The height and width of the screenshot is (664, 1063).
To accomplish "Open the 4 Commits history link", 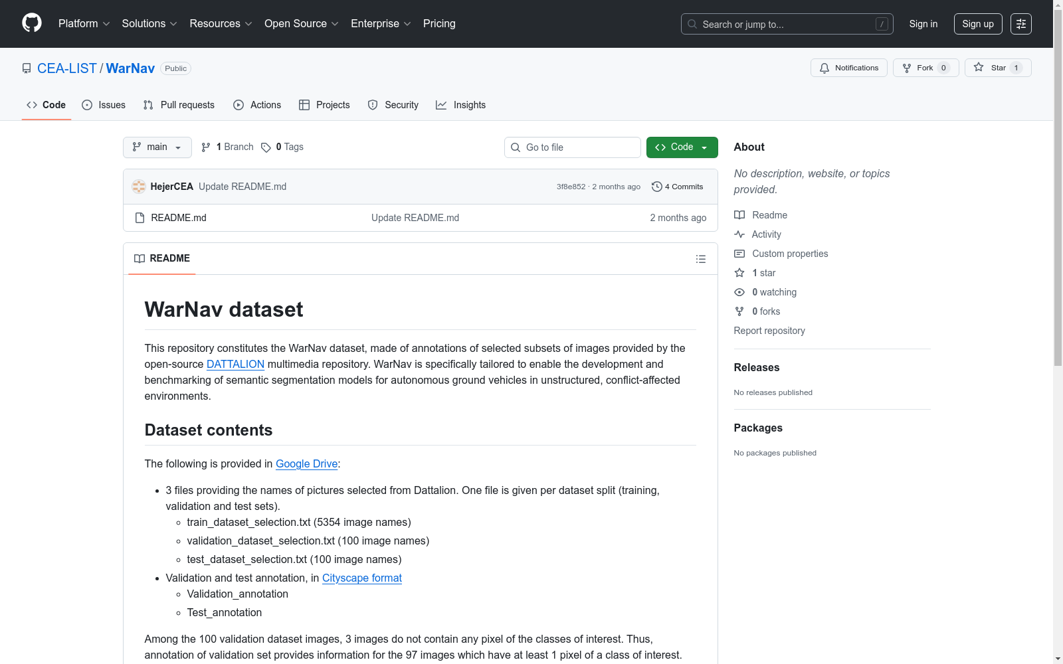I will [x=678, y=187].
